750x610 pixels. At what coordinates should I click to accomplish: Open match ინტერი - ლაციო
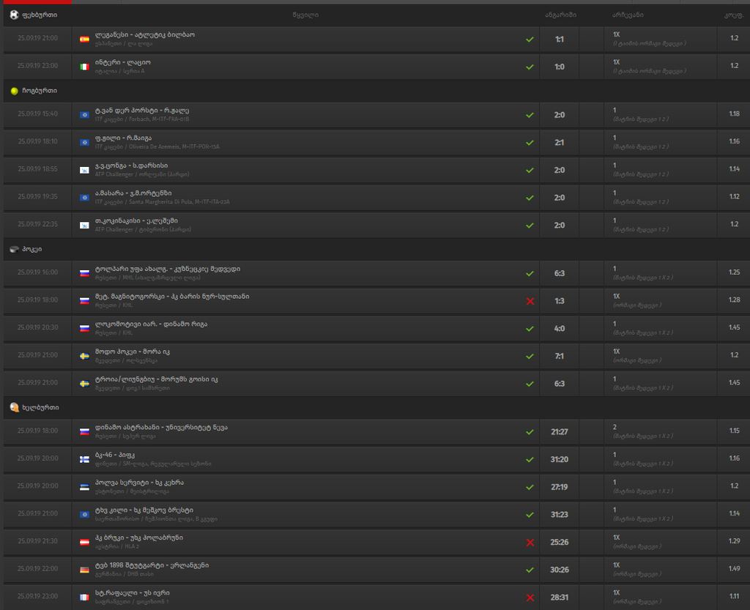coord(123,63)
